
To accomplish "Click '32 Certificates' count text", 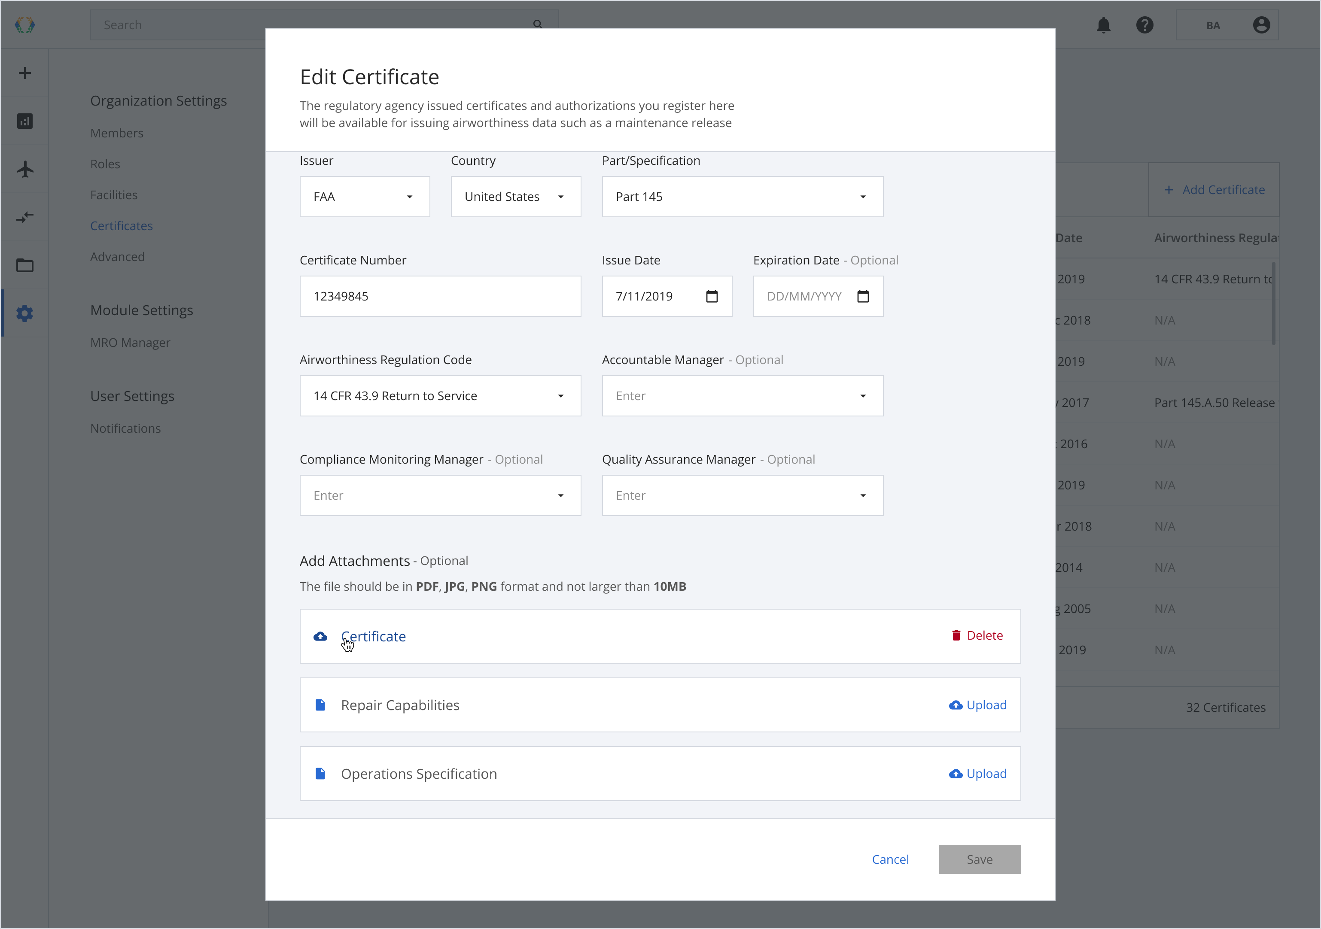I will 1226,707.
